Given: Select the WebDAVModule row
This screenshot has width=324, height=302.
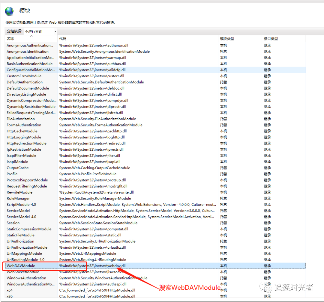Looking at the screenshot, I should coord(21,266).
